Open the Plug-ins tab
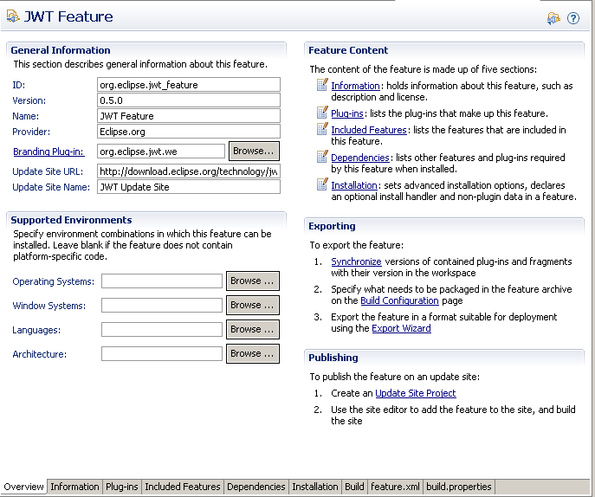The height and width of the screenshot is (497, 595). tap(122, 487)
